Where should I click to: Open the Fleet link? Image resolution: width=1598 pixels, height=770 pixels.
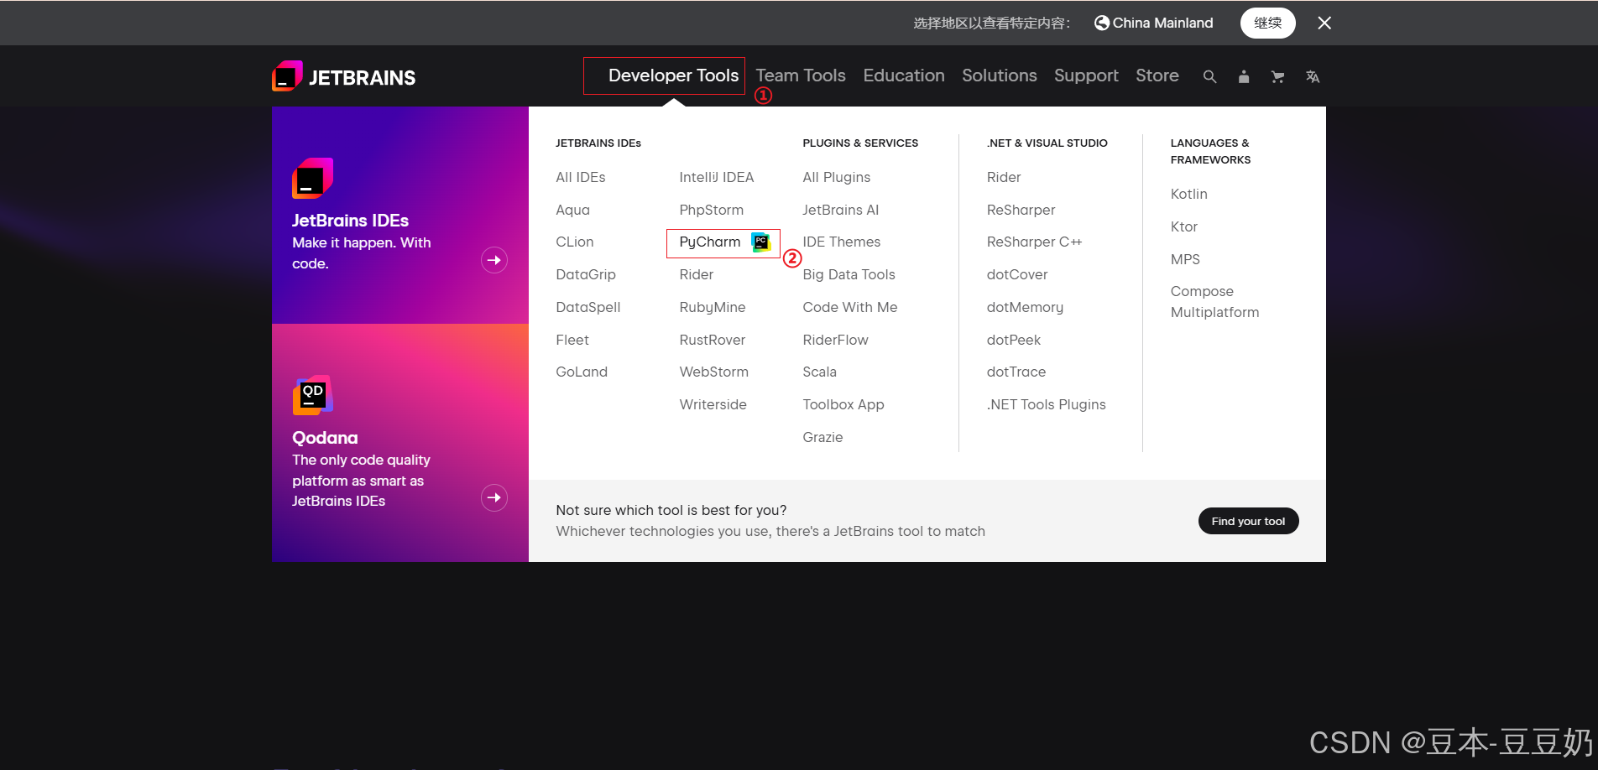(572, 340)
